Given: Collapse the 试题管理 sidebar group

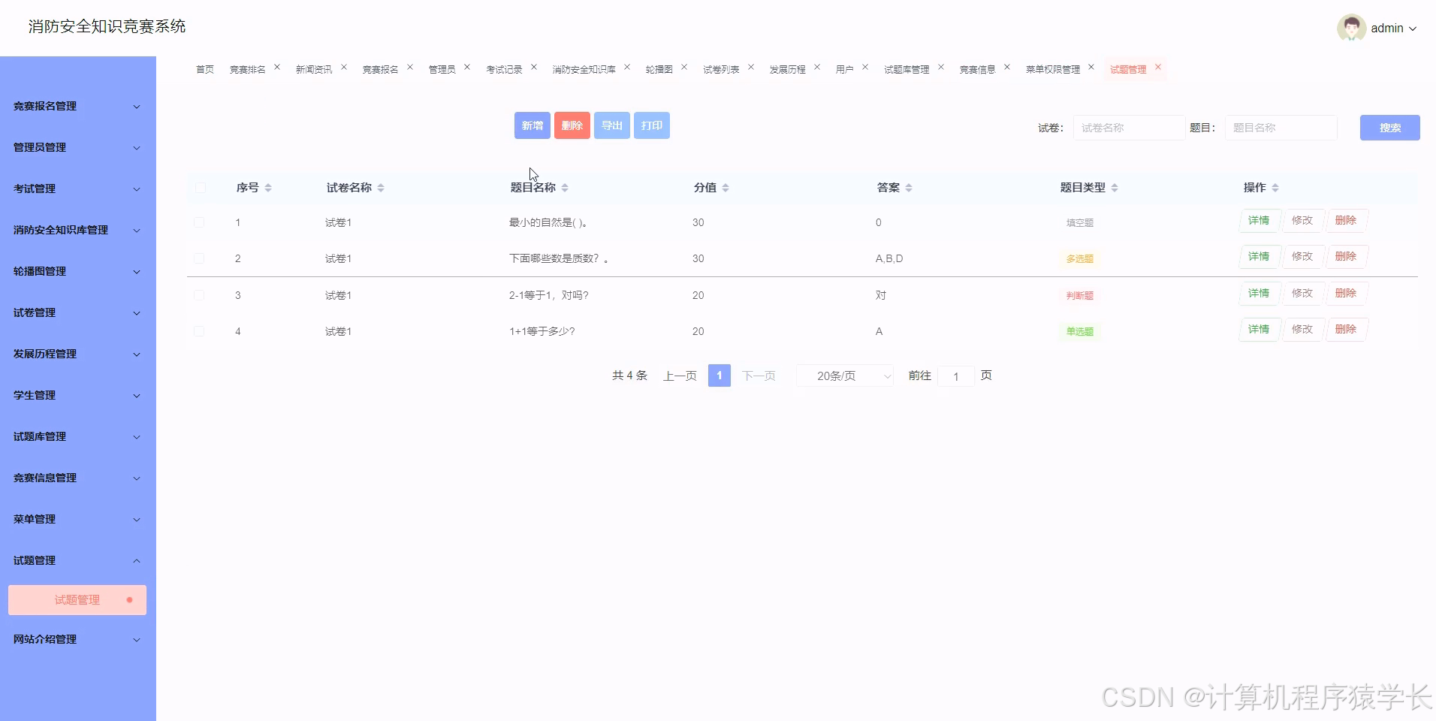Looking at the screenshot, I should pos(77,561).
